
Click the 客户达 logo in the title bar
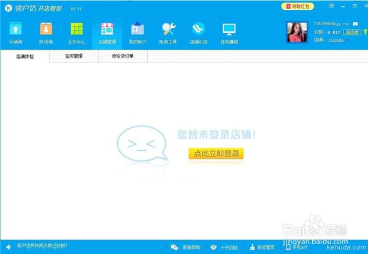9,9
